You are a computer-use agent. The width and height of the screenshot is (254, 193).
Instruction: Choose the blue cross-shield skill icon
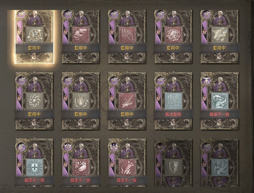(34, 167)
